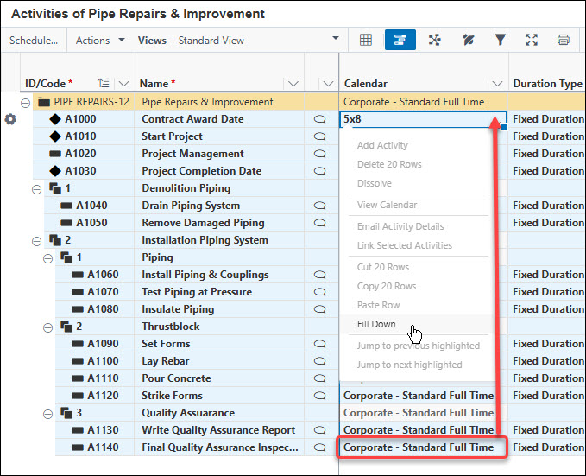Open the Standard View dropdown
586x476 pixels.
[336, 40]
